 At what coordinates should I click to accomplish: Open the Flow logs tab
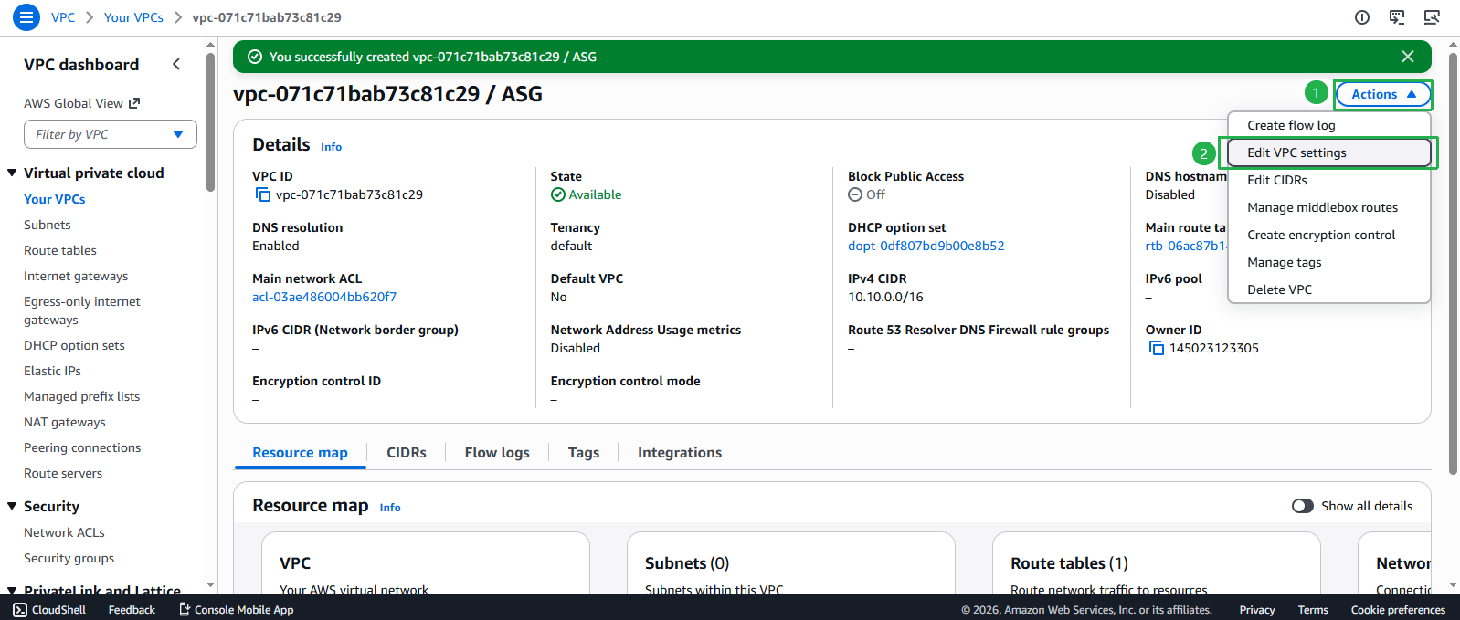tap(497, 453)
